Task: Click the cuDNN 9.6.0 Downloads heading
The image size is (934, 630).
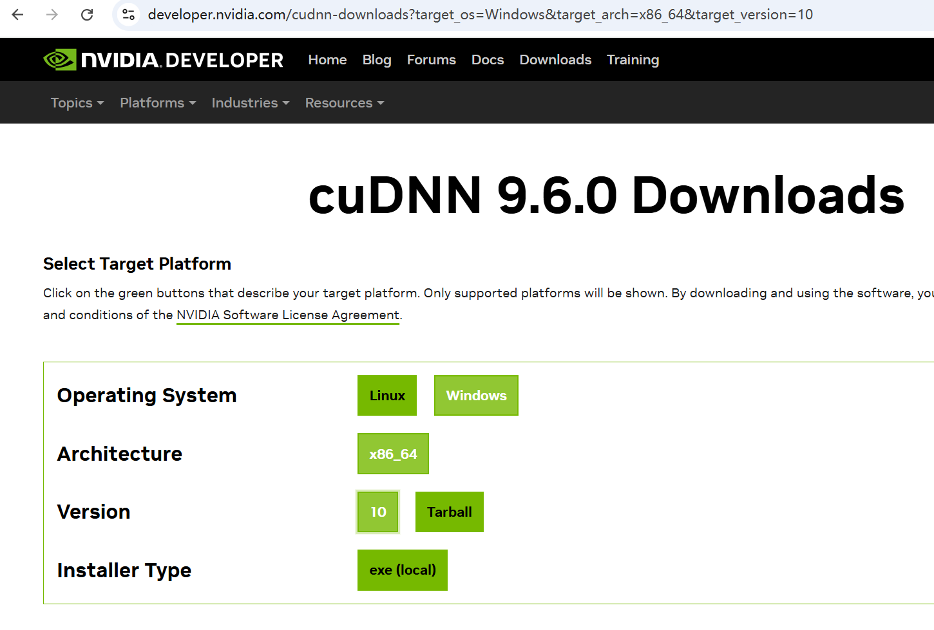Action: pos(606,195)
